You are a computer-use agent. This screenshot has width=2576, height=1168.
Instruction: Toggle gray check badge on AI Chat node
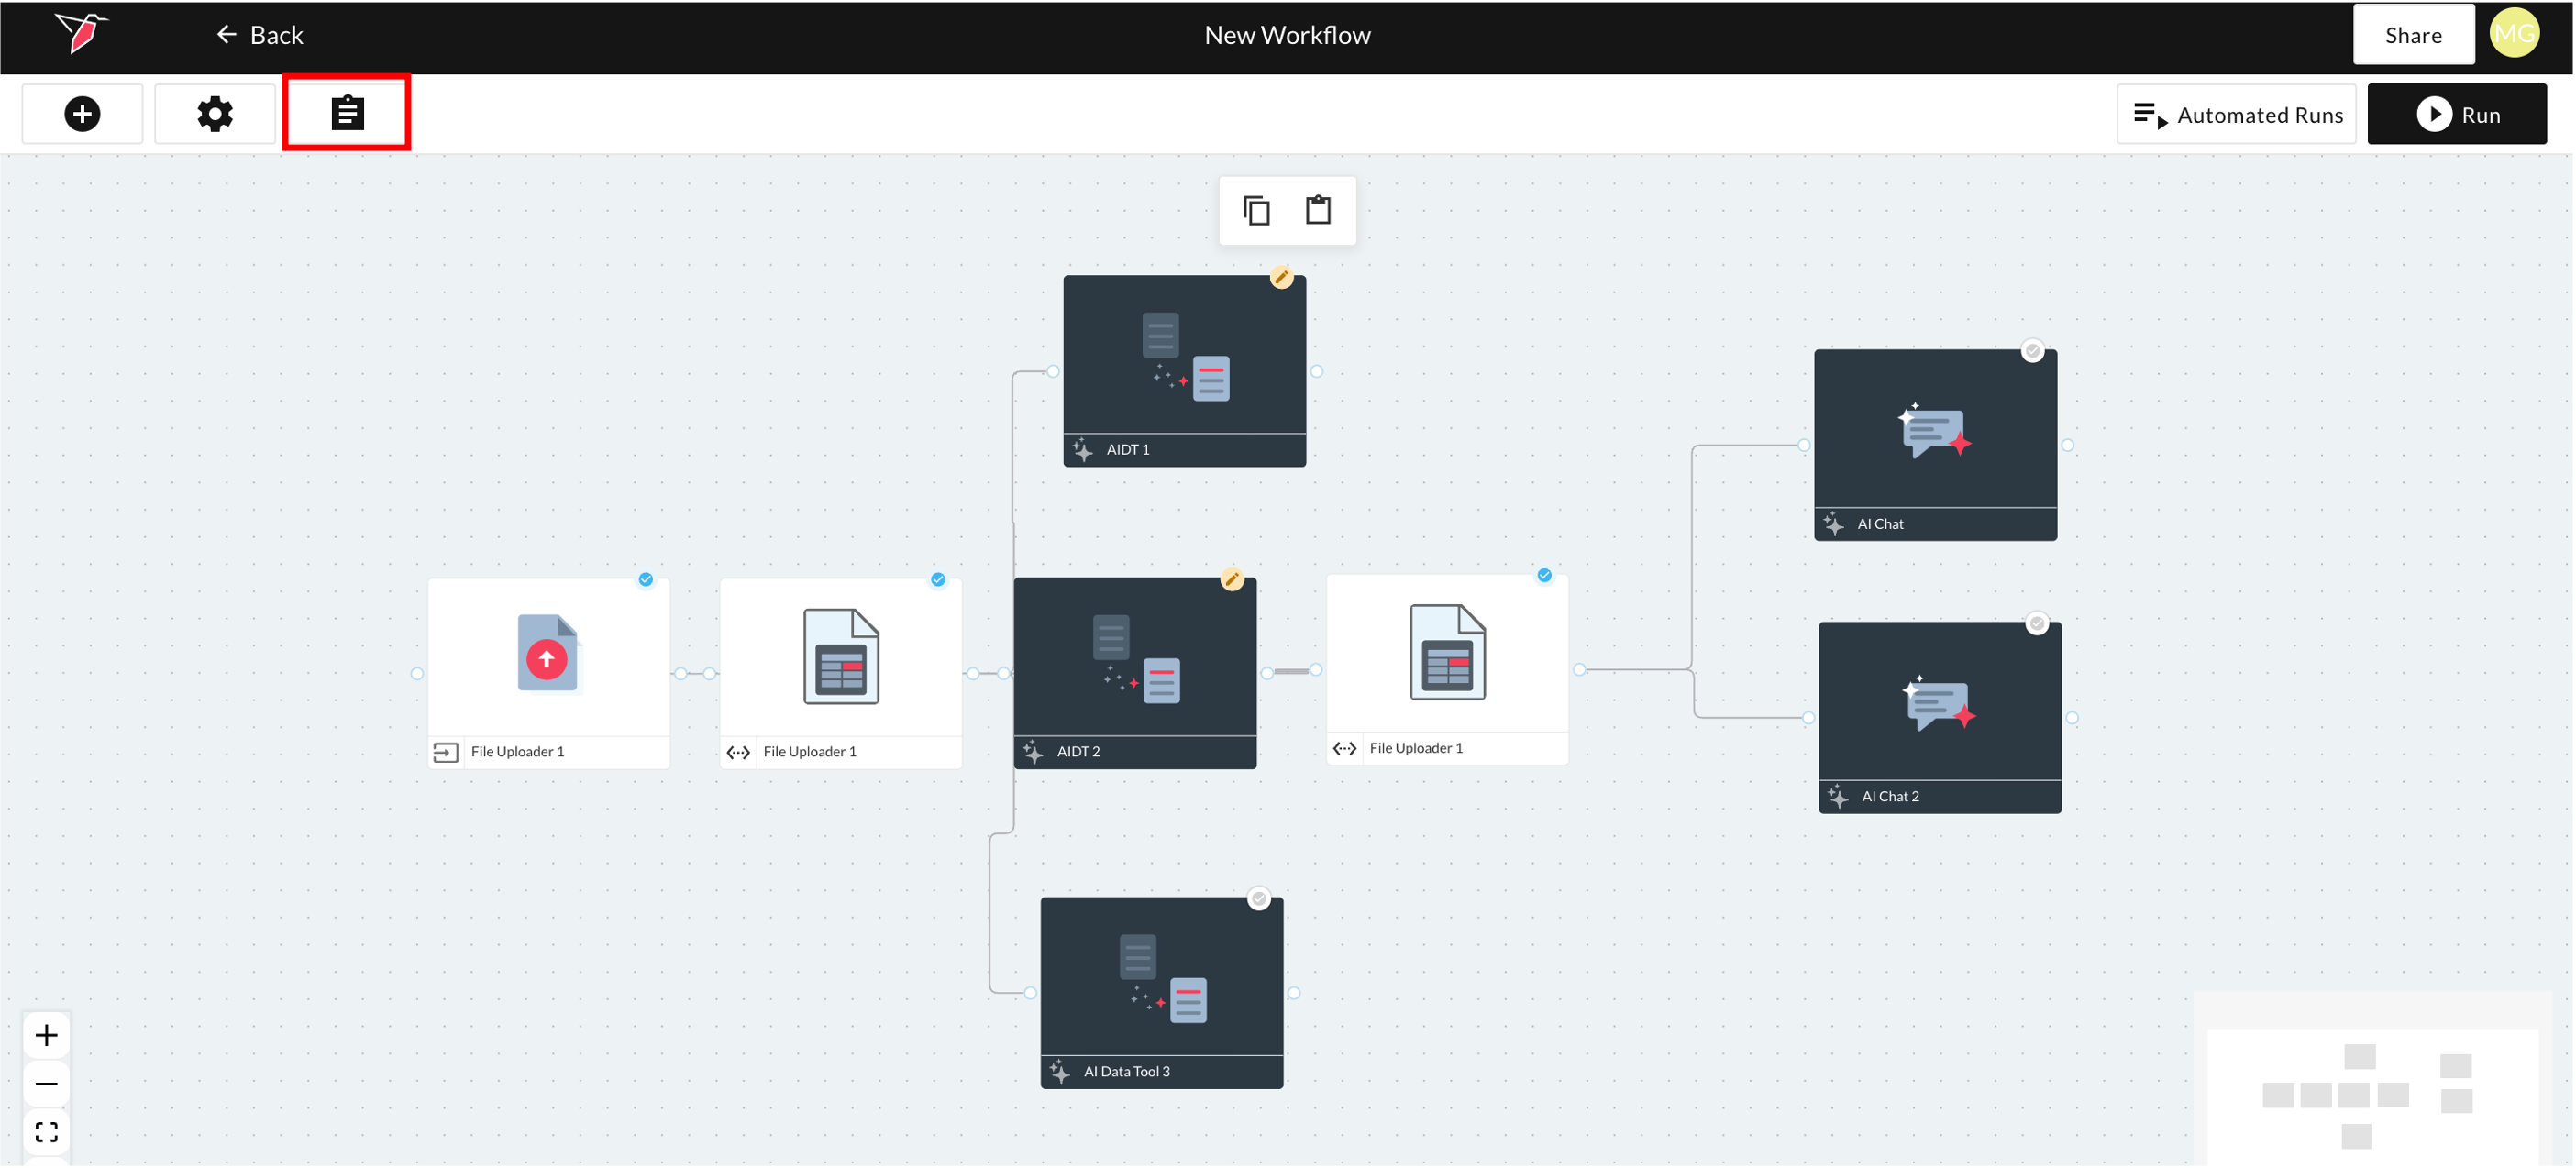click(2032, 350)
